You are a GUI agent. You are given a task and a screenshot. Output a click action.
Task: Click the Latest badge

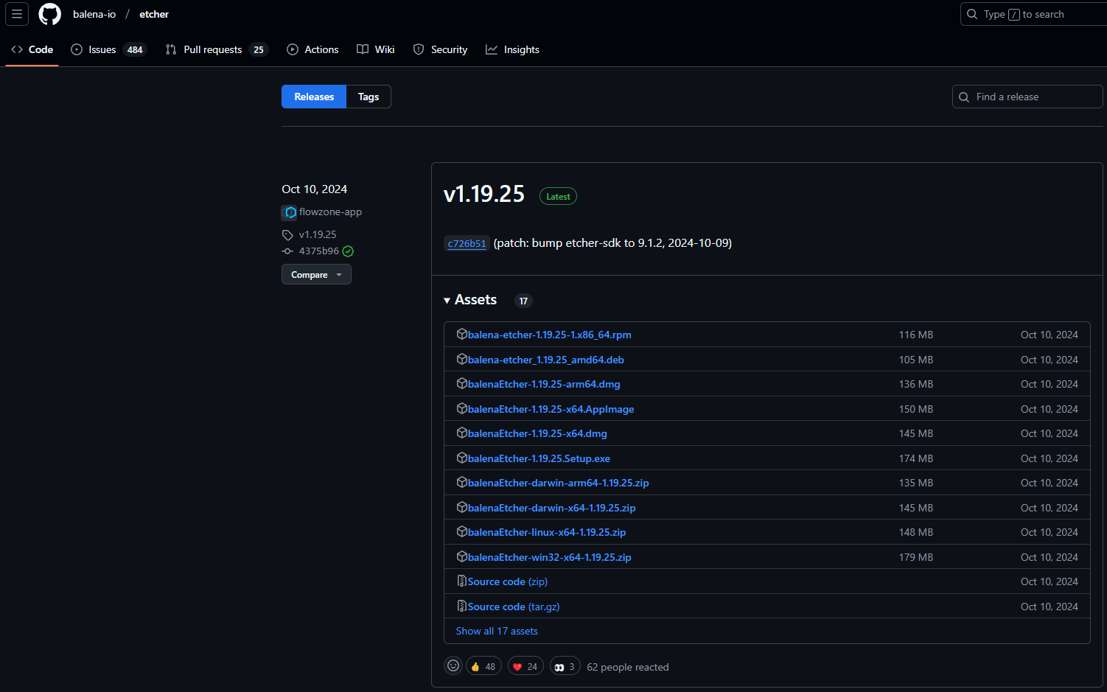point(558,196)
